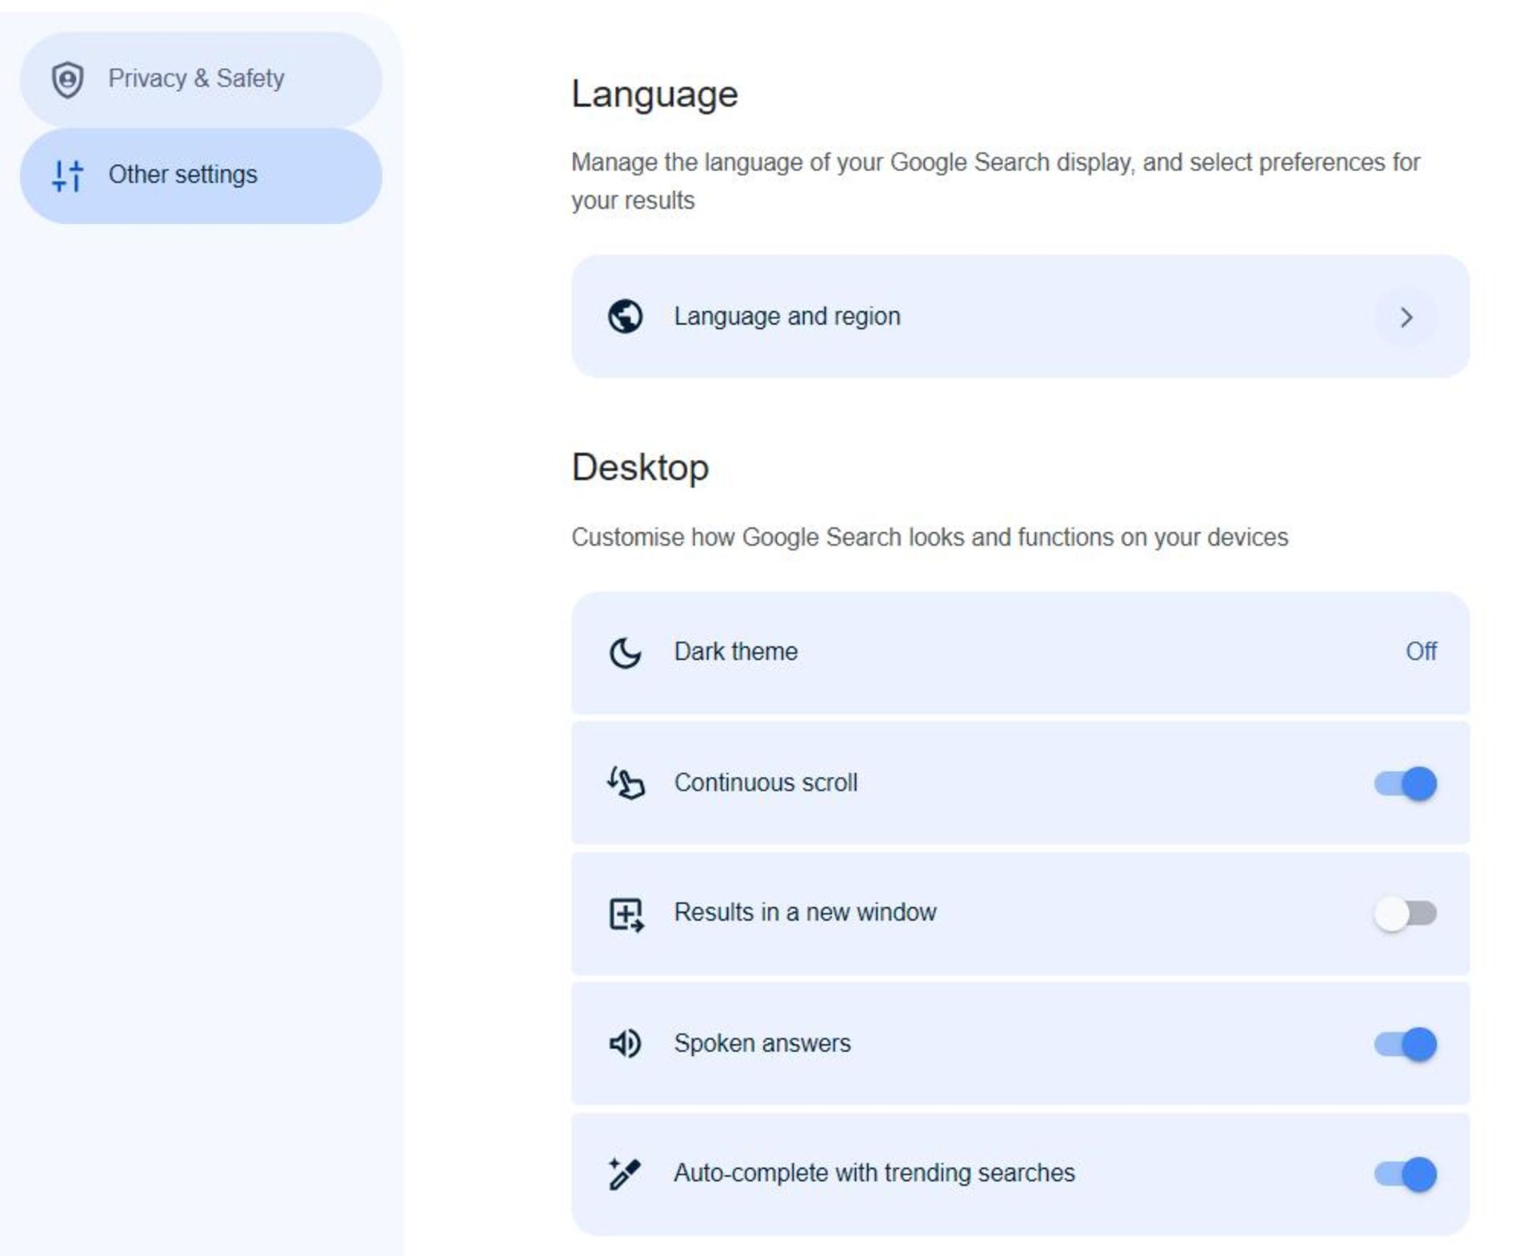Click the Language and region label
Screen dimensions: 1536x1256
787,317
